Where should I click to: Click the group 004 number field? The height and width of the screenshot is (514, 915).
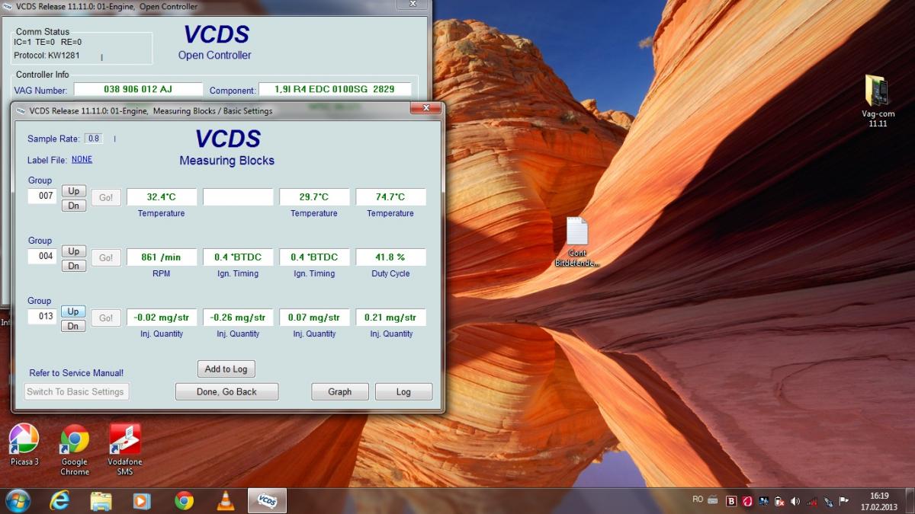pyautogui.click(x=42, y=257)
